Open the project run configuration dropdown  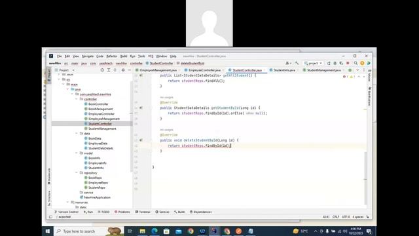pos(313,63)
